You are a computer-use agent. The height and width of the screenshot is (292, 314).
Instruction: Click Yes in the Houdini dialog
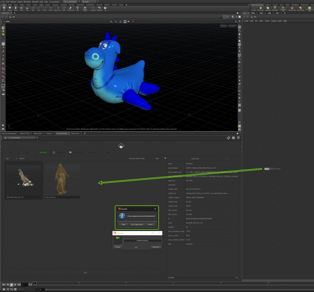click(x=123, y=224)
